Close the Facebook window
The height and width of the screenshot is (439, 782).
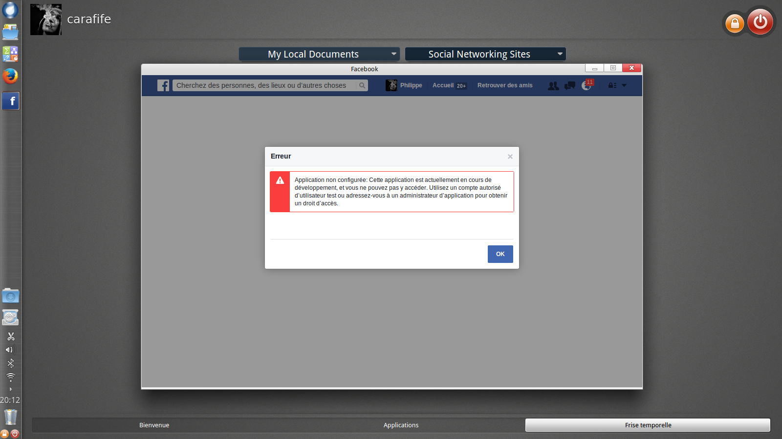click(631, 68)
